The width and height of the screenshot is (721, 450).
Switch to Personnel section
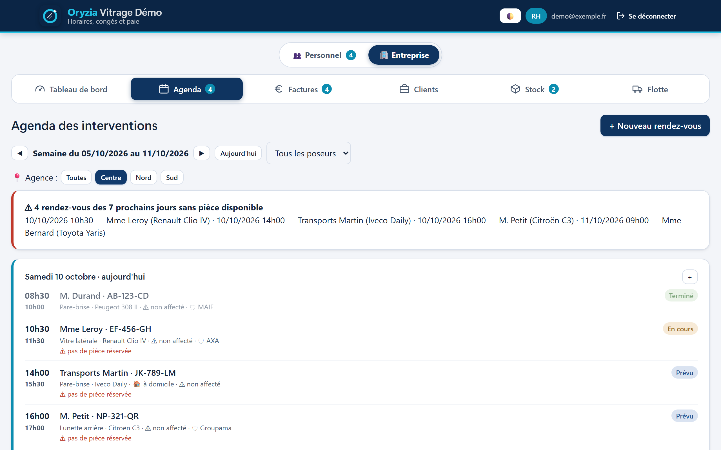coord(324,55)
